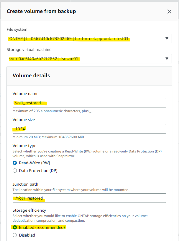The height and width of the screenshot is (241, 179).
Task: Click the 'Junction path' label
Action: point(25,184)
